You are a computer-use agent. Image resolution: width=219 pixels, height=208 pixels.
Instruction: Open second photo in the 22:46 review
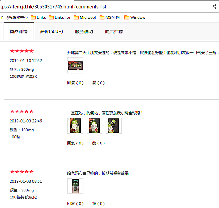95,126
